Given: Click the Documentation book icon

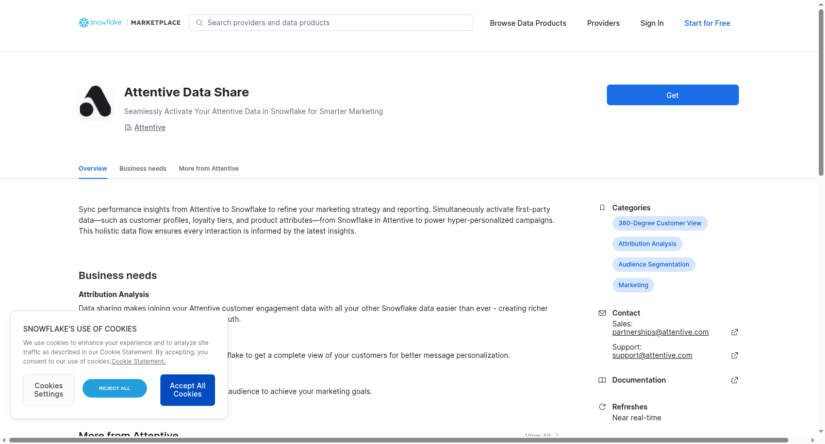Looking at the screenshot, I should pyautogui.click(x=602, y=380).
